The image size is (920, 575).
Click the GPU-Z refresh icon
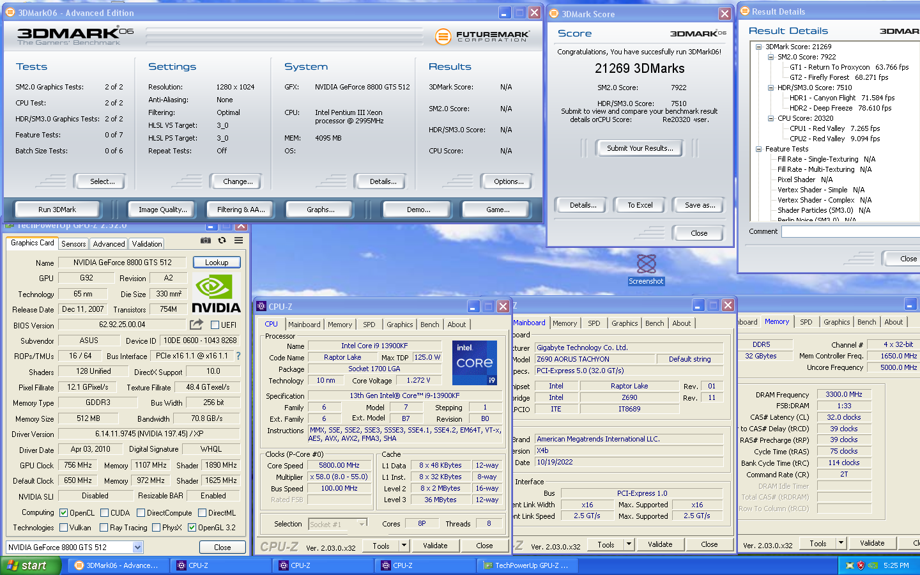[222, 241]
